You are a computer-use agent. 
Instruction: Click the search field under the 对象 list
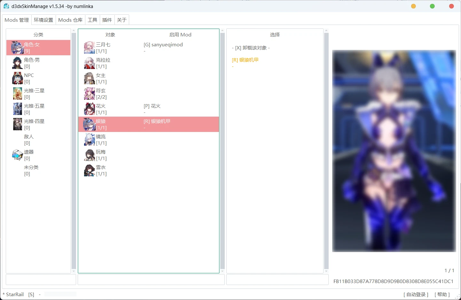point(151,280)
